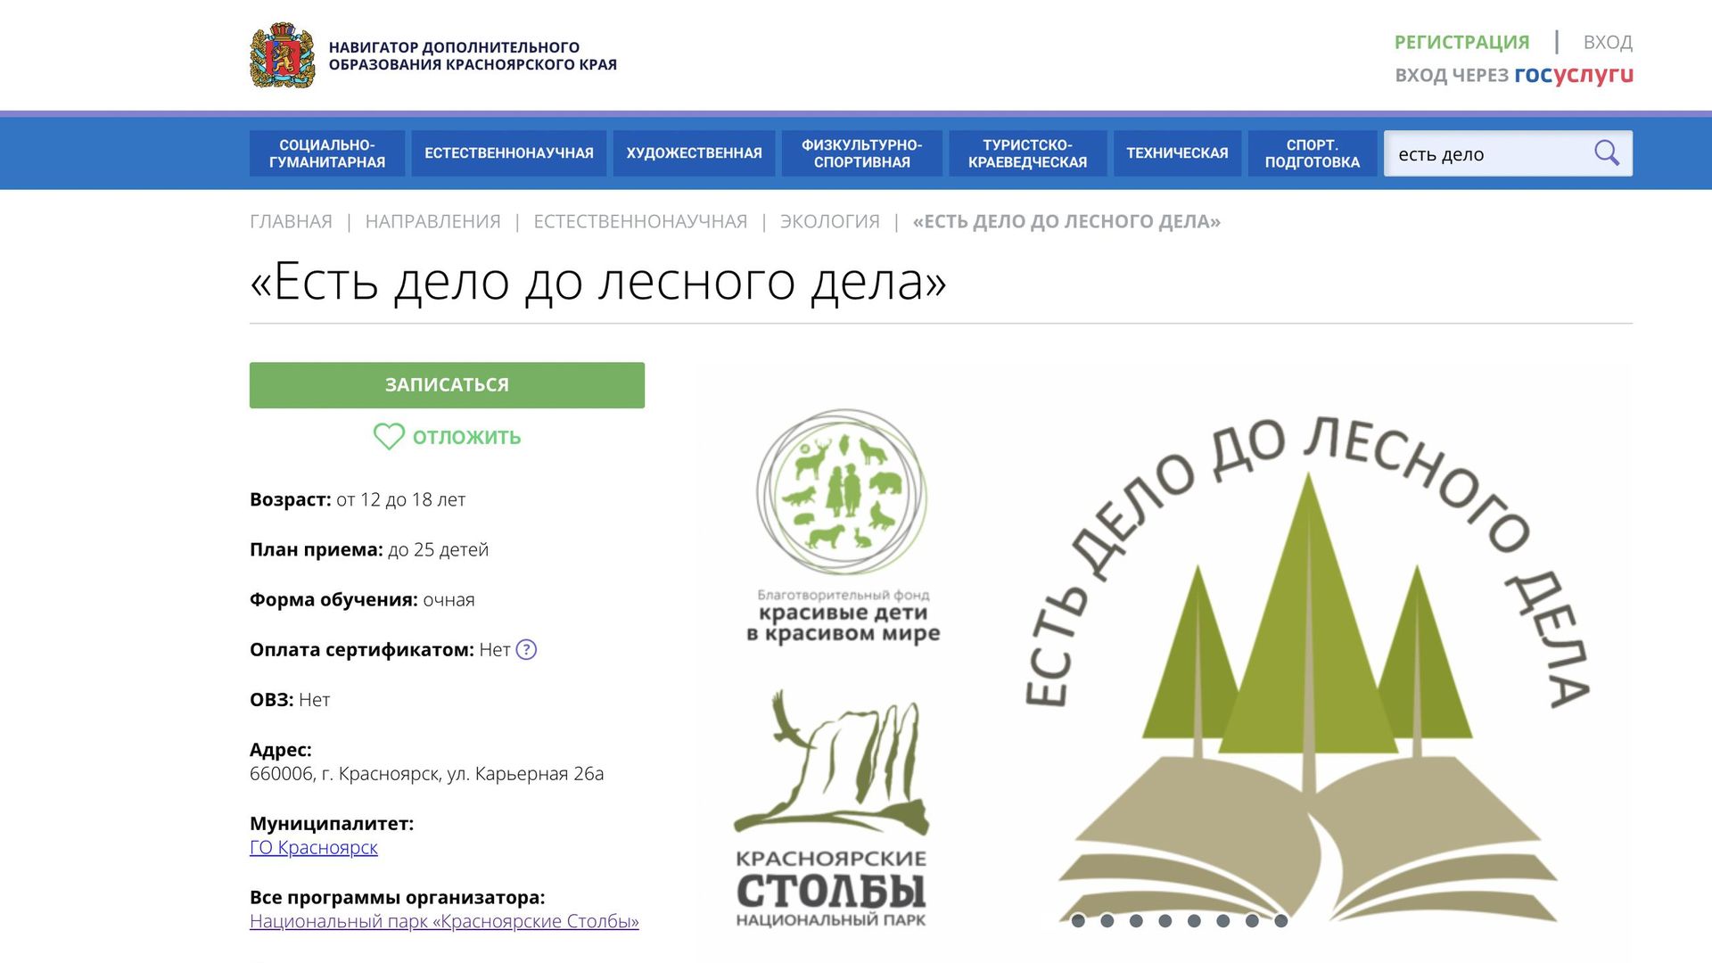This screenshot has width=1712, height=963.
Task: Go to Экология breadcrumb
Action: pyautogui.click(x=830, y=221)
